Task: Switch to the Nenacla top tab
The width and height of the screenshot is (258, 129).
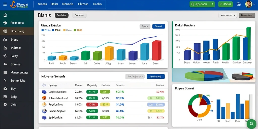Action: click(x=68, y=4)
